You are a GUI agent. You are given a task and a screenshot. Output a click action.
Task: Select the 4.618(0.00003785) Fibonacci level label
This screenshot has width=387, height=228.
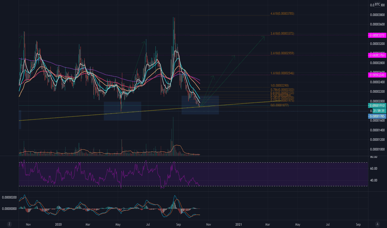[x=282, y=14]
